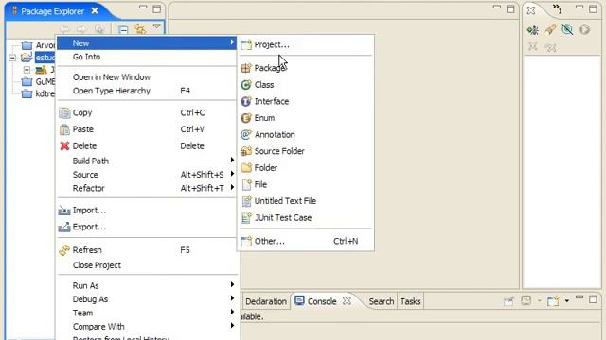Create a new Enum
The image size is (606, 340).
[305, 118]
